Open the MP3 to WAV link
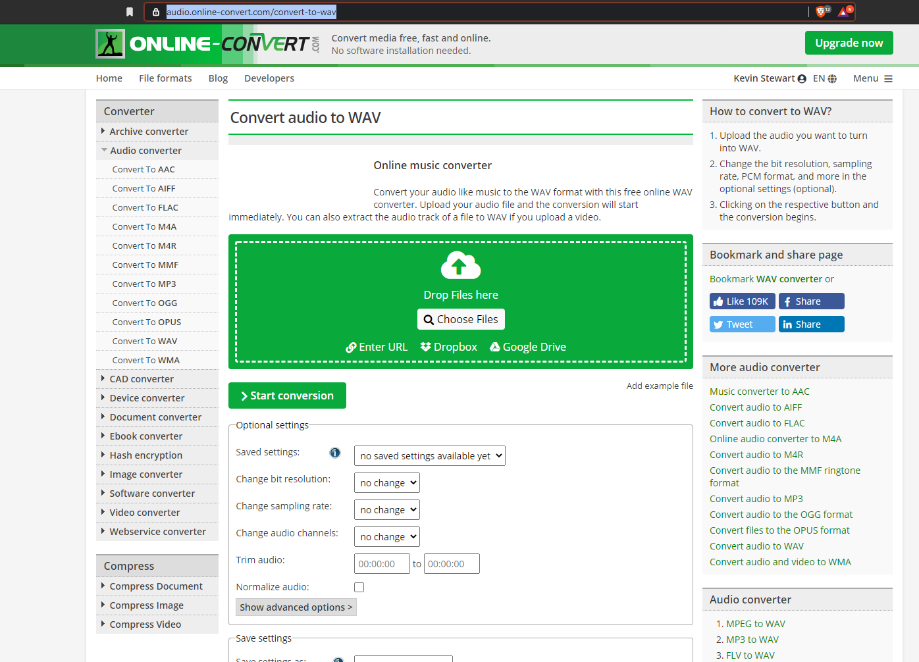Screen dimensions: 919x662 point(752,640)
